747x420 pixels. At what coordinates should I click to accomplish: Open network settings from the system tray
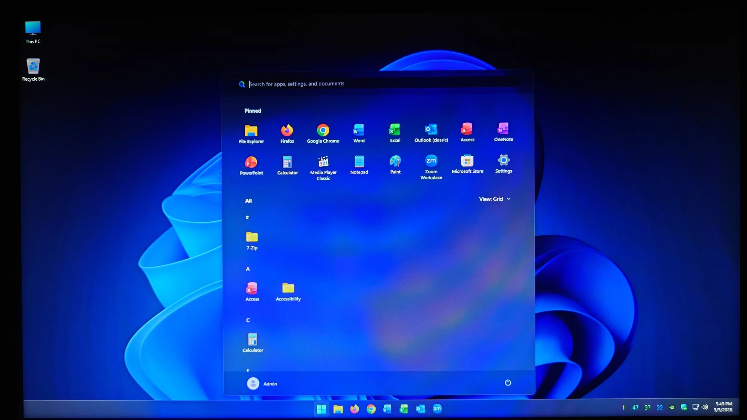(695, 407)
